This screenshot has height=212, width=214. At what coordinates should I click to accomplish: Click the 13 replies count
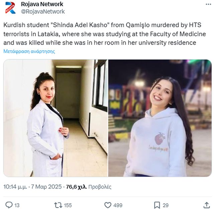(x=17, y=205)
